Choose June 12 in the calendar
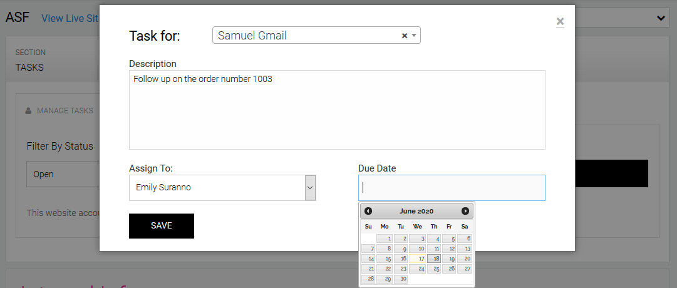Viewport: 677px width, 288px height. (450, 249)
